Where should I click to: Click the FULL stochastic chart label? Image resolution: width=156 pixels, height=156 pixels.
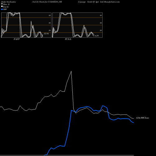pyautogui.click(x=68, y=39)
